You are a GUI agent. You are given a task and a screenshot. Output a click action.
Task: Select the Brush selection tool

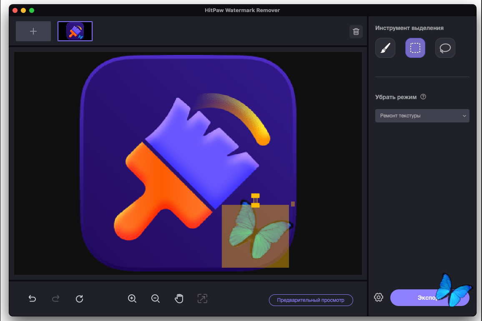click(x=385, y=48)
